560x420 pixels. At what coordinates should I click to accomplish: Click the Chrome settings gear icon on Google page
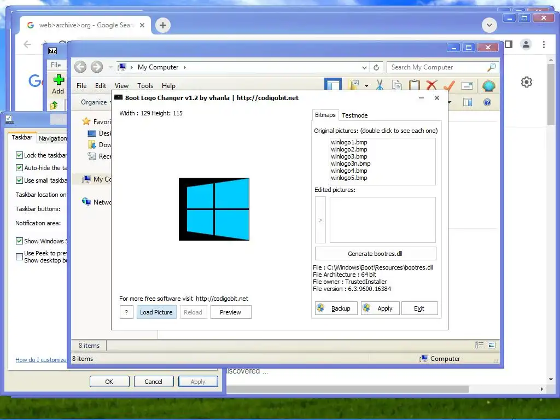tap(526, 82)
